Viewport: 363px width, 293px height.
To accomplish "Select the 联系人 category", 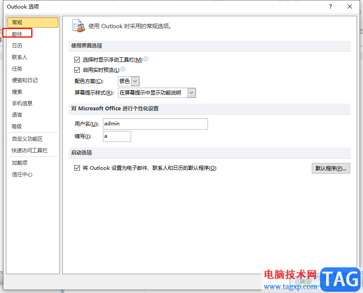I will click(x=32, y=57).
